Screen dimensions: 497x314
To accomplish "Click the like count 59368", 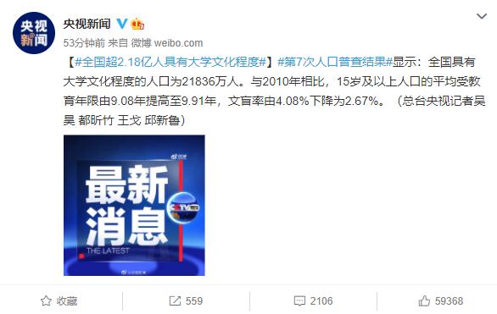I will [449, 301].
